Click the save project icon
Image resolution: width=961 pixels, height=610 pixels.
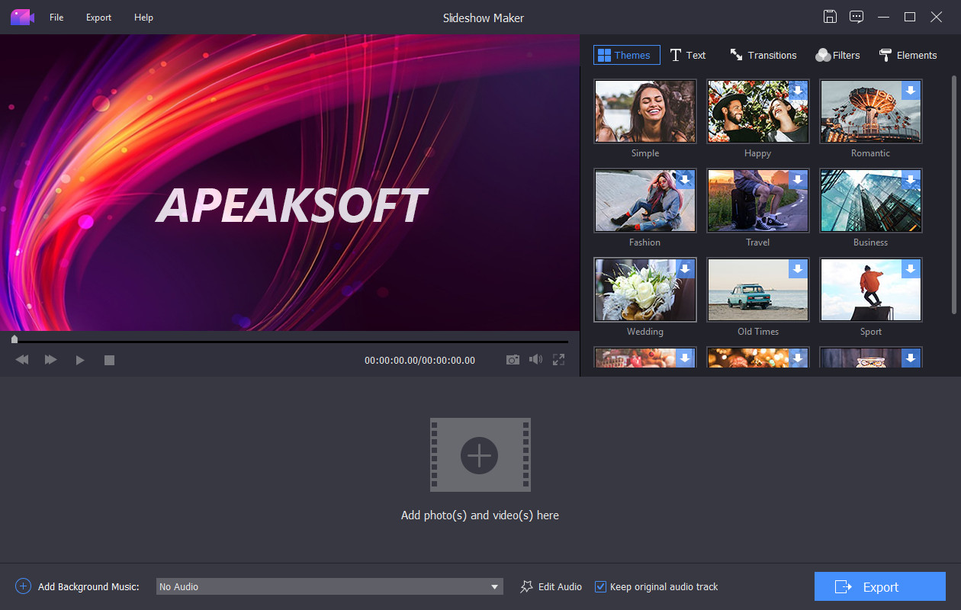pos(830,17)
